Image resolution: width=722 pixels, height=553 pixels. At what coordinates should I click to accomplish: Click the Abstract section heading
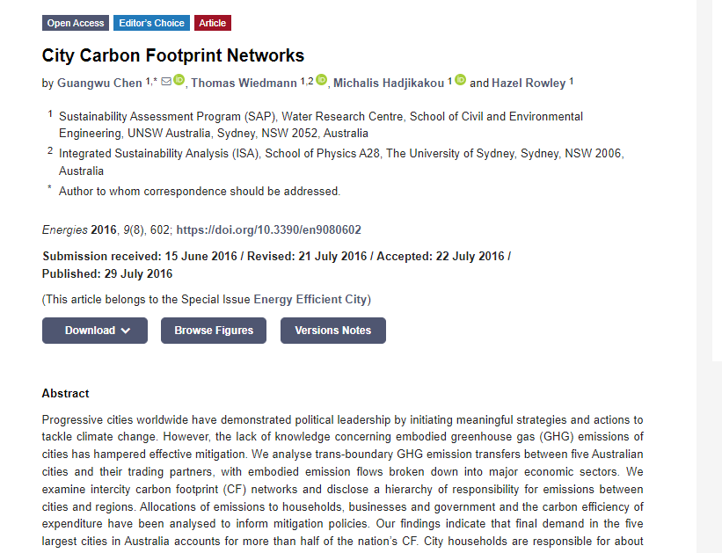[x=65, y=394]
